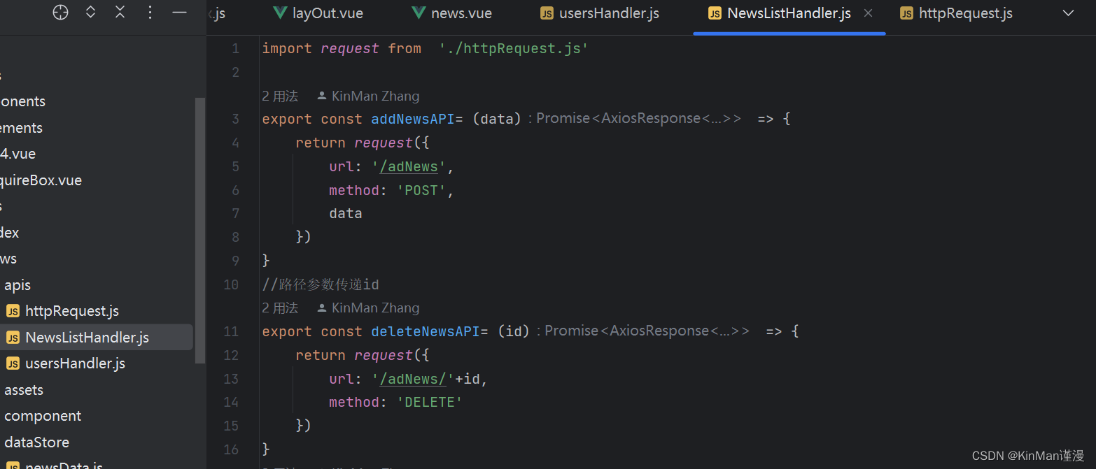Click the data property on line 7
Viewport: 1096px width, 469px height.
[346, 214]
